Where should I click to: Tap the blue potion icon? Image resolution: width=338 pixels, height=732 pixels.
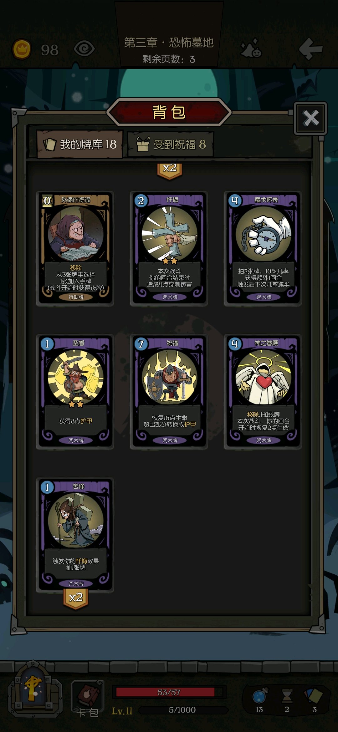[x=260, y=695]
